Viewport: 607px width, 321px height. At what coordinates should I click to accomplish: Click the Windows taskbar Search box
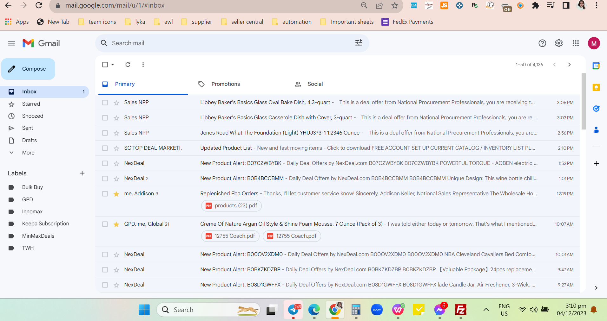(x=208, y=310)
